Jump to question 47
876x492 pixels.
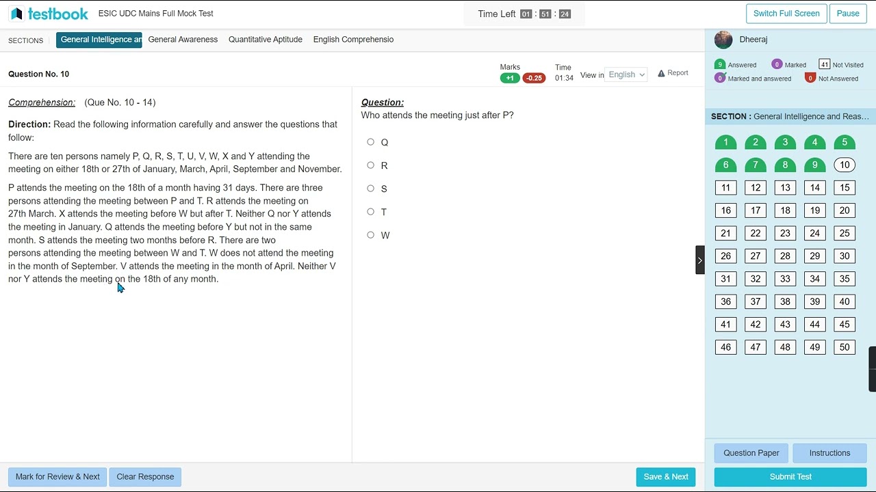click(756, 347)
